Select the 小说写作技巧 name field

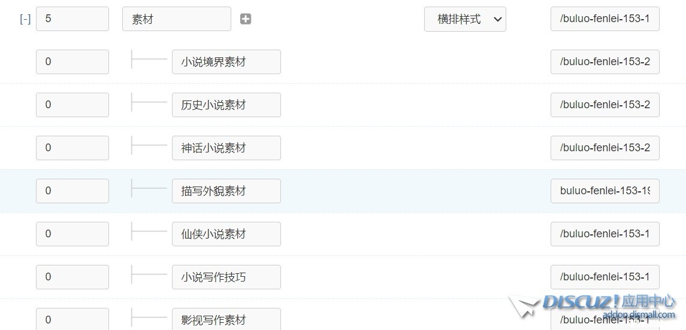pos(226,277)
